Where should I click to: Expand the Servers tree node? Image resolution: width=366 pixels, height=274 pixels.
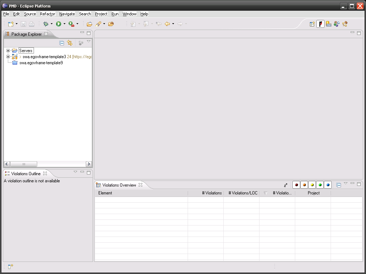coord(8,51)
